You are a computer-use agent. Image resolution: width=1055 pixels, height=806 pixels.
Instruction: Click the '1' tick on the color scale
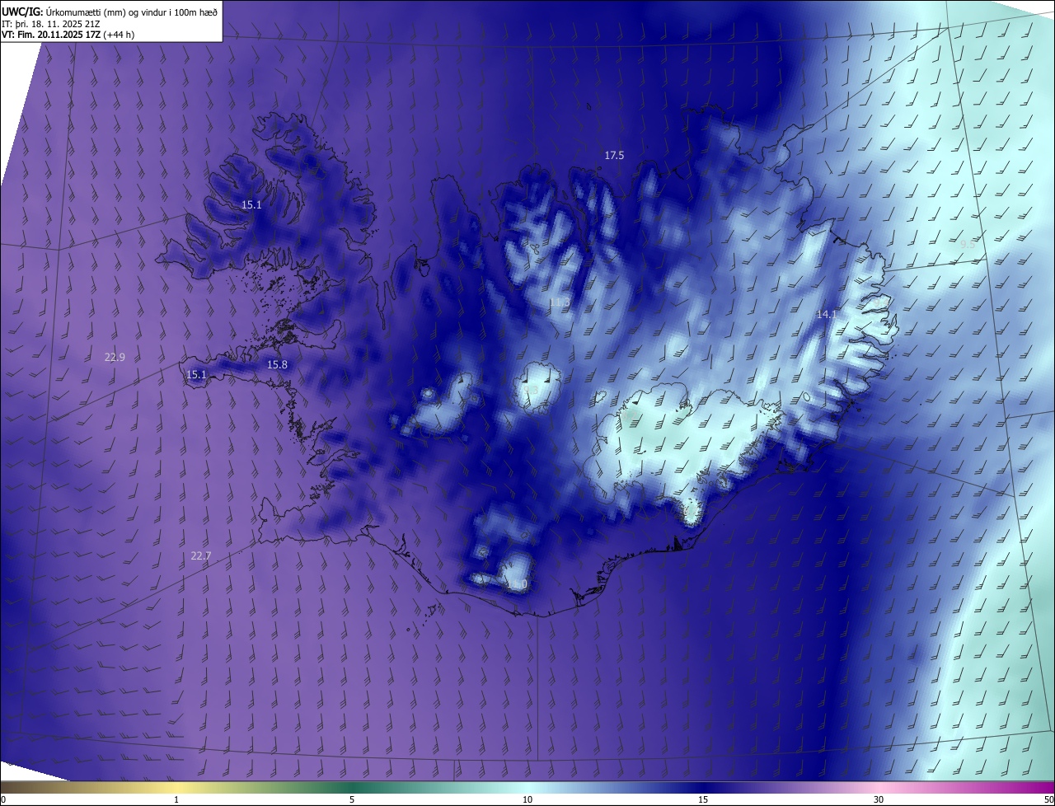pyautogui.click(x=176, y=799)
